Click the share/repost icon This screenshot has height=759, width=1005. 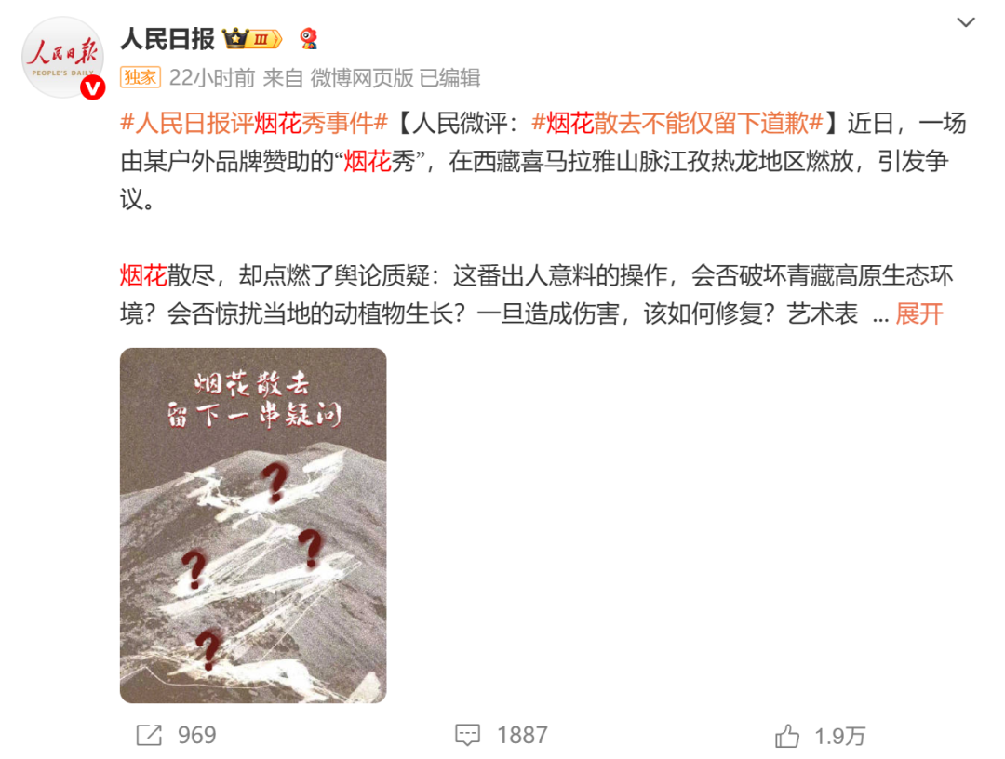[149, 735]
